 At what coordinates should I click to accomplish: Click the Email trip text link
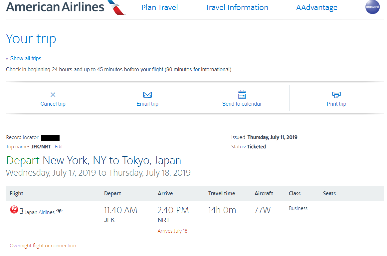[147, 104]
